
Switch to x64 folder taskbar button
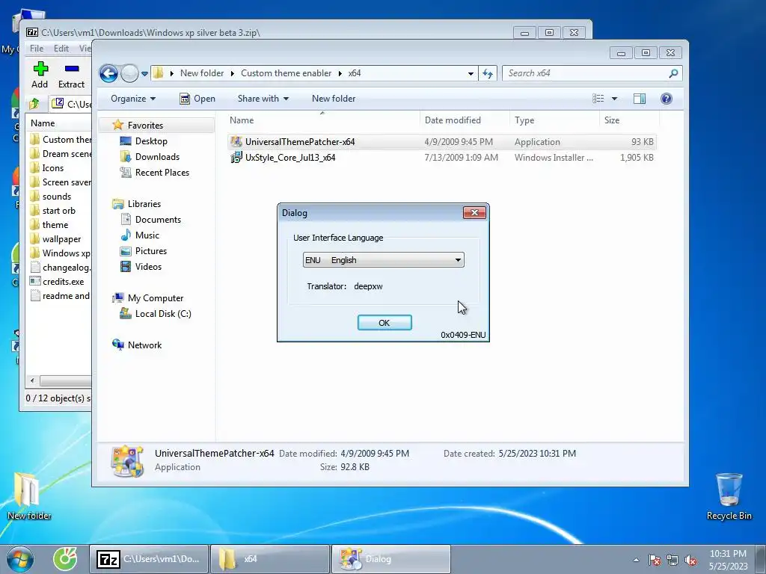(270, 559)
